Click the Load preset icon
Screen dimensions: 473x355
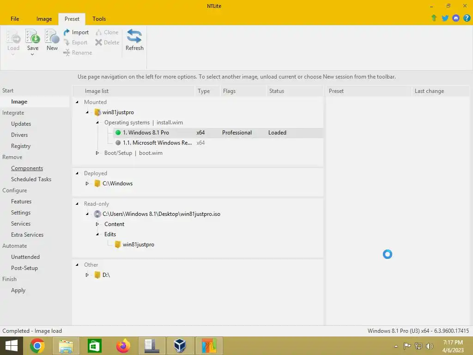[13, 36]
